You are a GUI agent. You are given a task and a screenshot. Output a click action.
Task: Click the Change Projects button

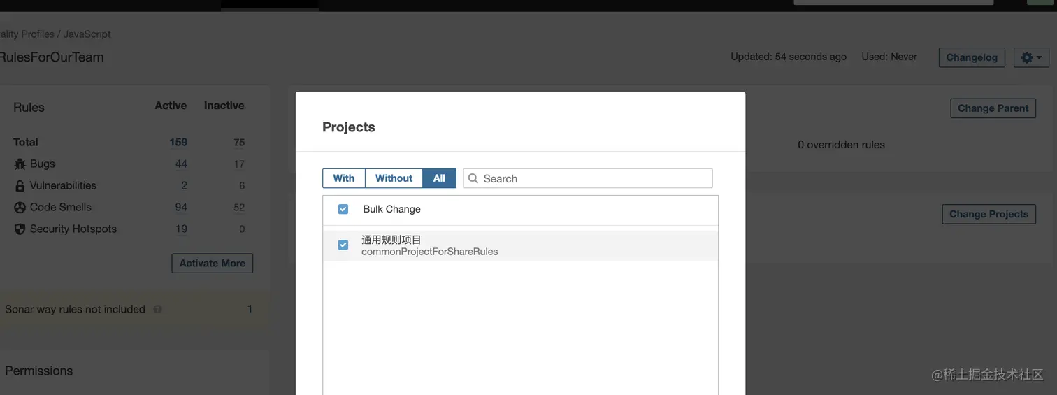[x=988, y=214]
